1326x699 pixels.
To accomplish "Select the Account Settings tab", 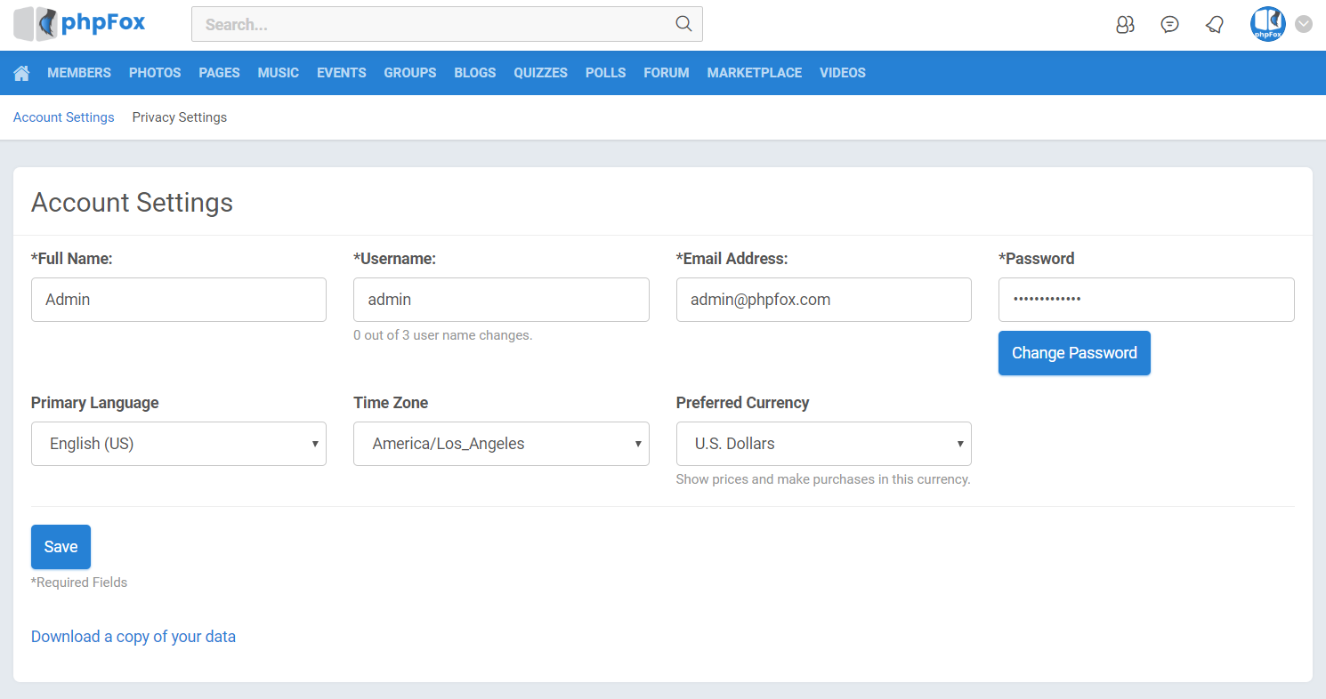I will 64,117.
